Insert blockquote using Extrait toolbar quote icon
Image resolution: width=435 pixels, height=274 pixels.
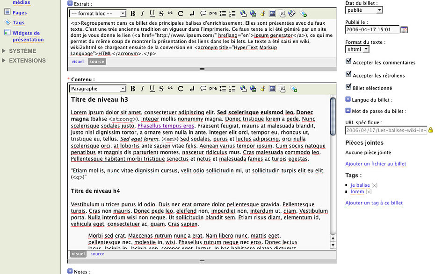pyautogui.click(x=170, y=14)
